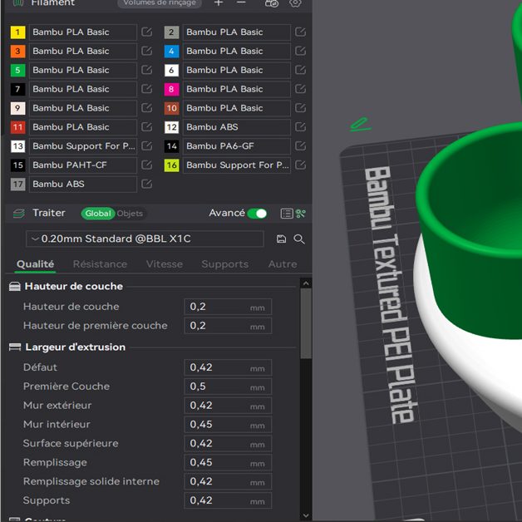522x522 pixels.
Task: Click Mur intérieur width field
Action: pyautogui.click(x=228, y=425)
